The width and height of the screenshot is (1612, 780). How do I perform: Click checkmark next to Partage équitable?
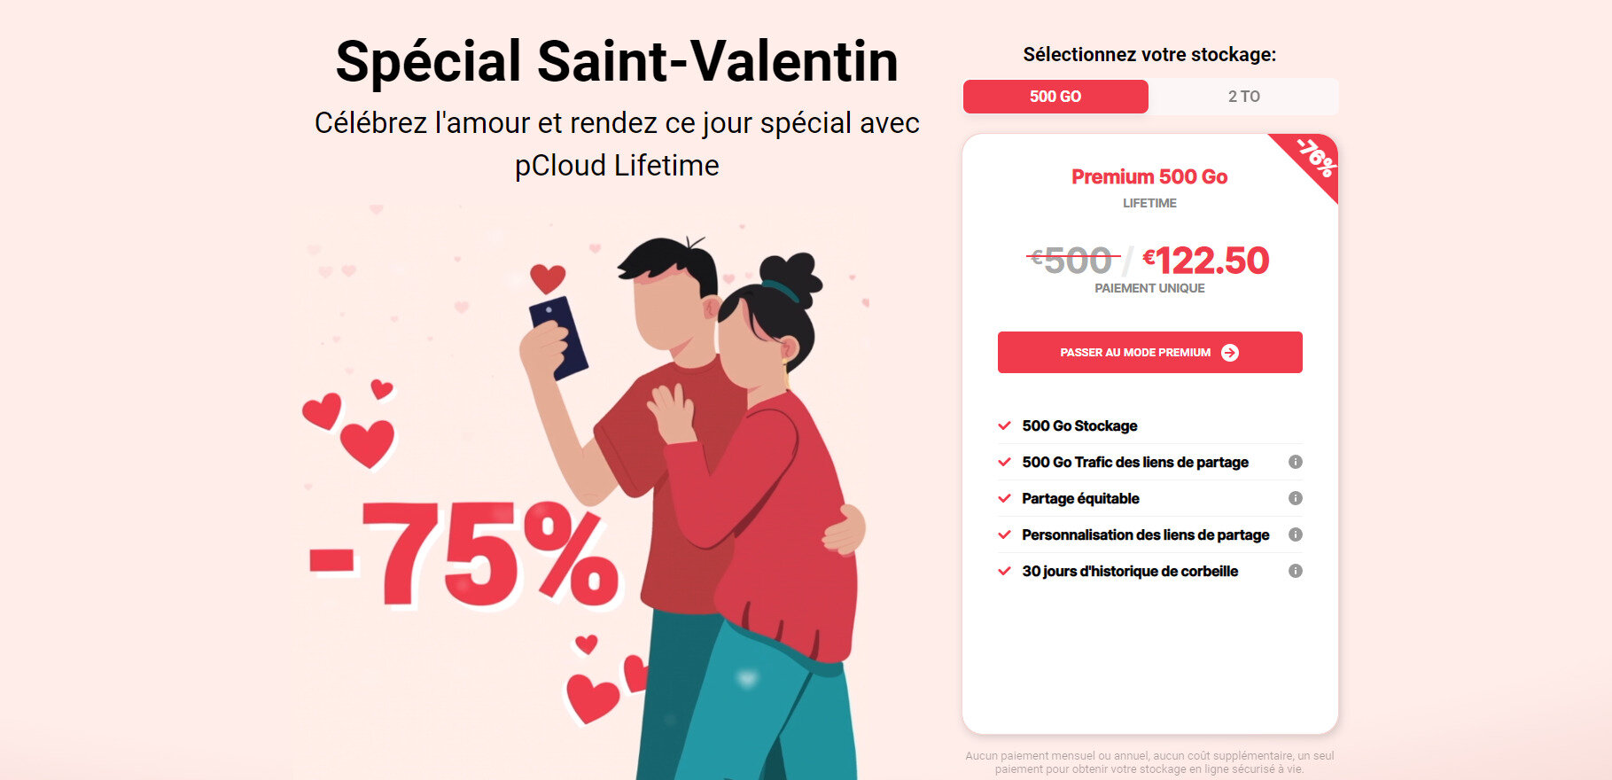point(1005,498)
